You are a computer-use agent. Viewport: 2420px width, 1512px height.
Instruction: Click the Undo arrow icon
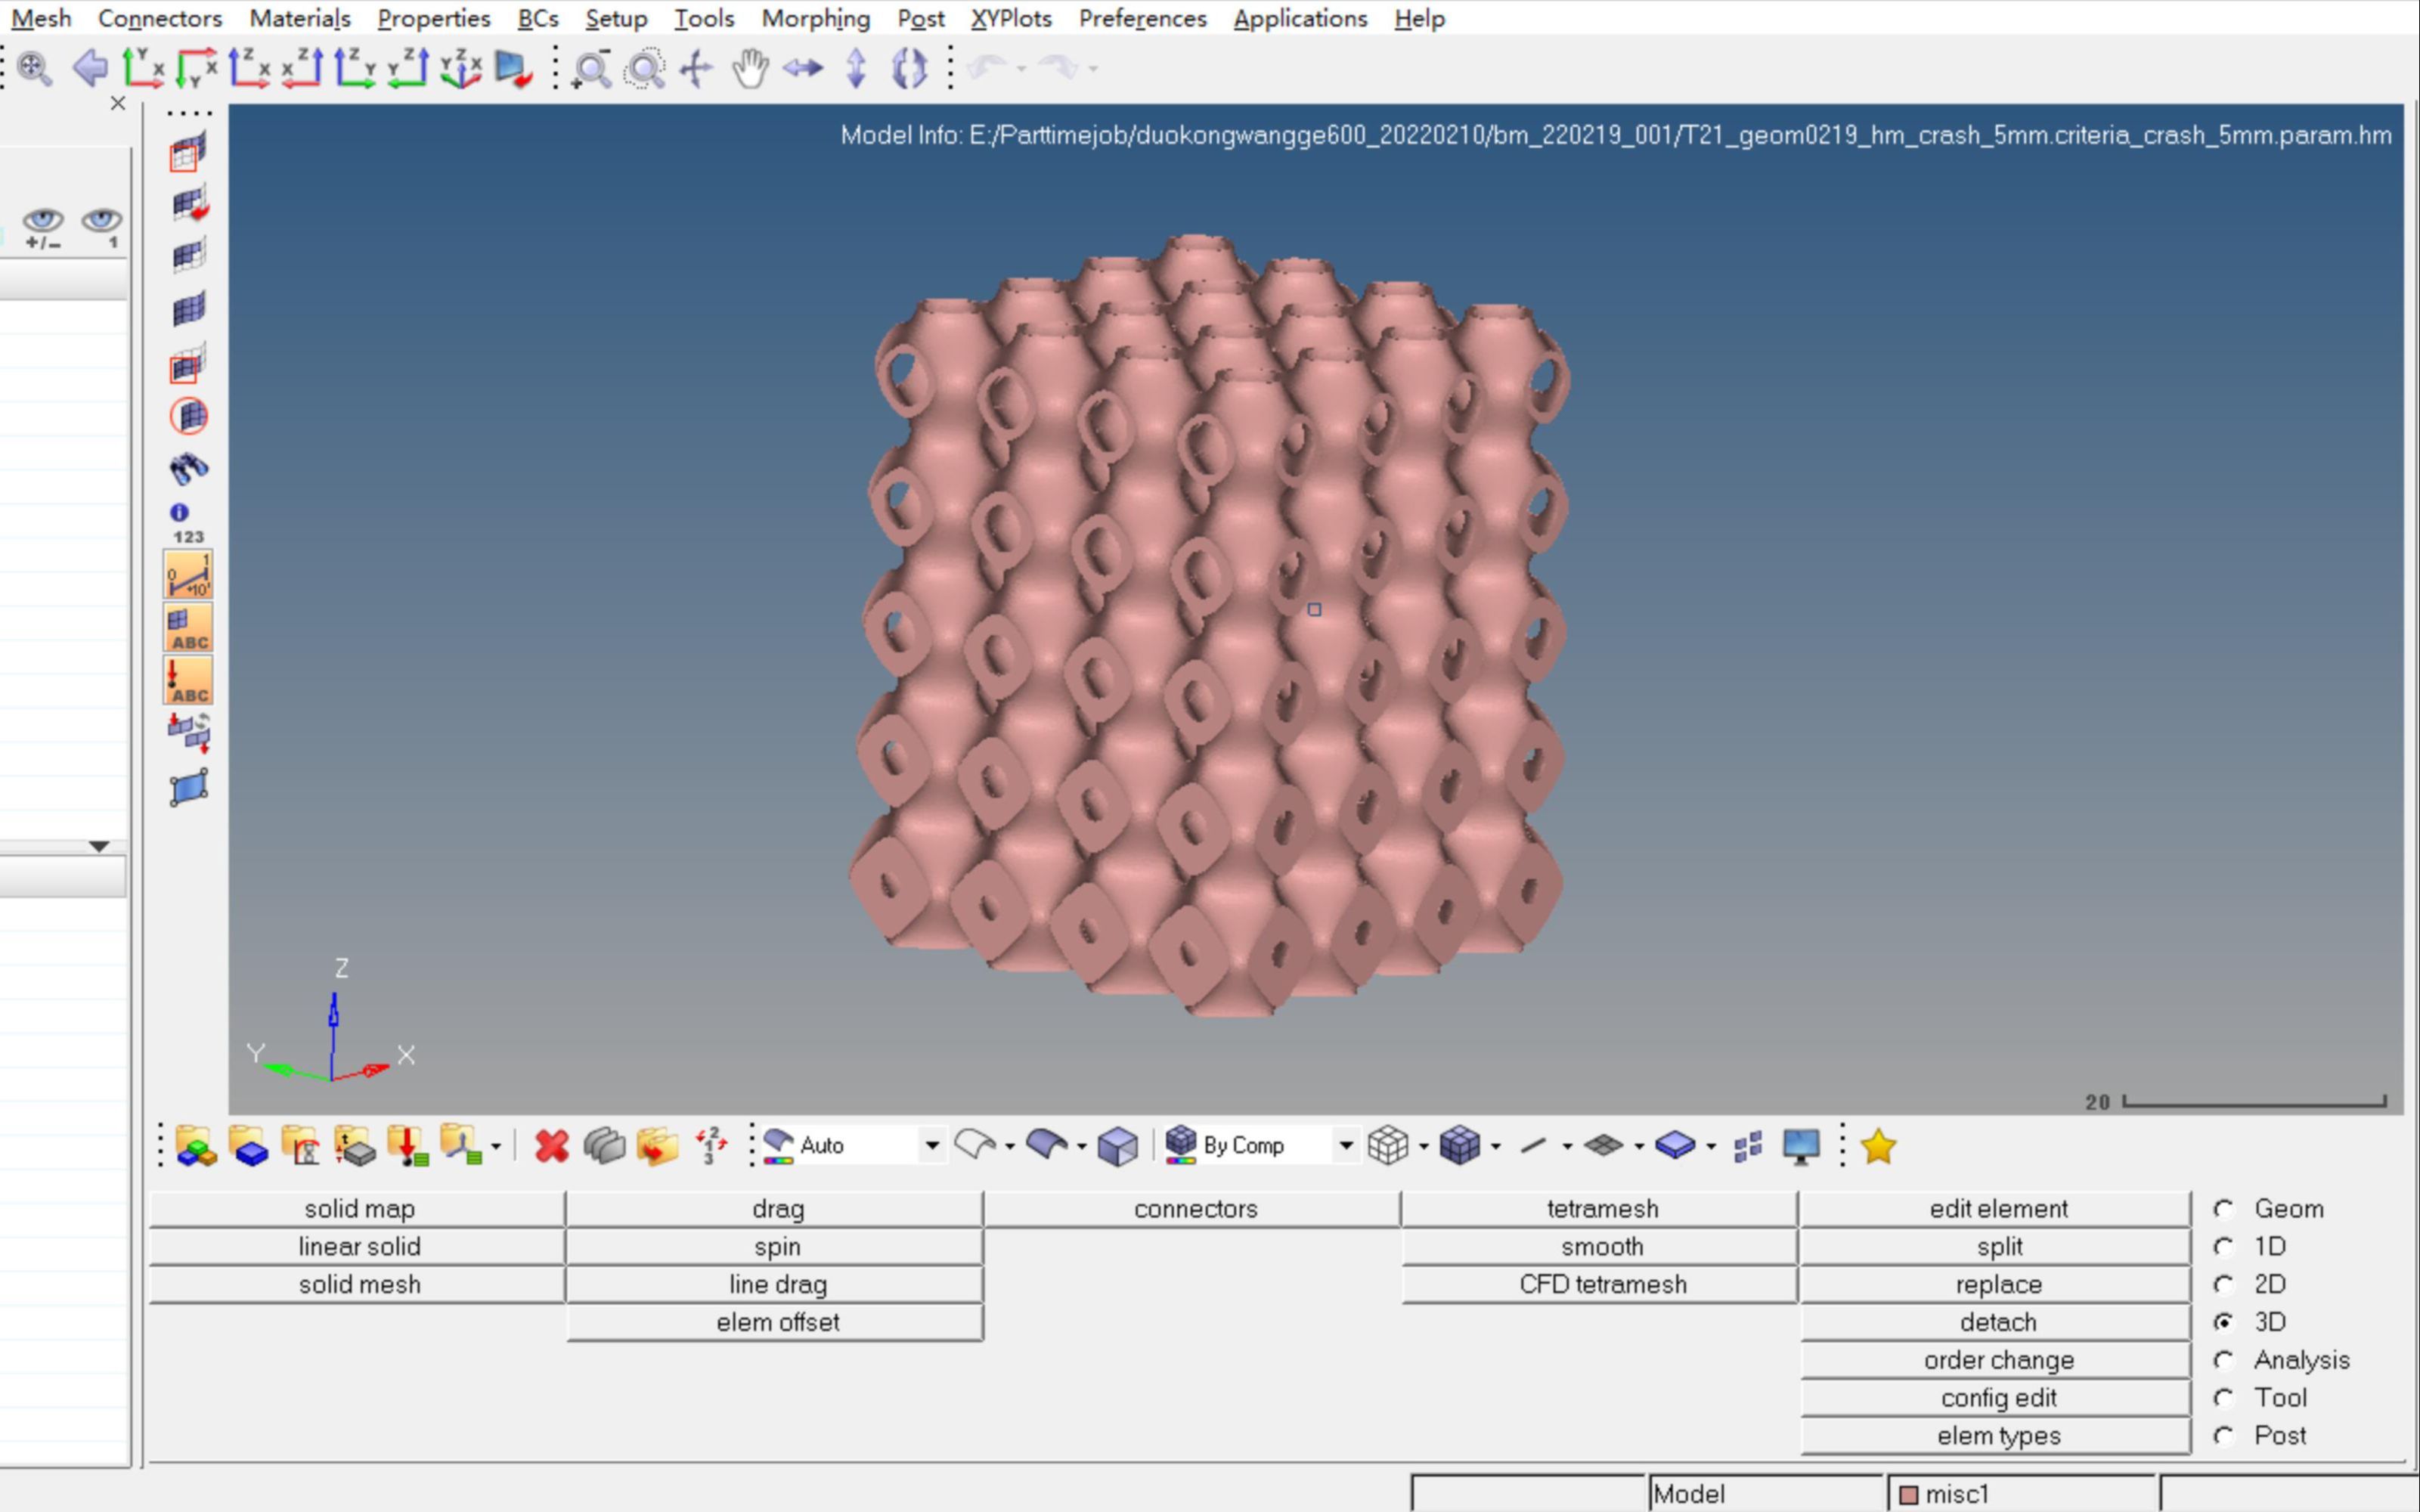coord(988,66)
